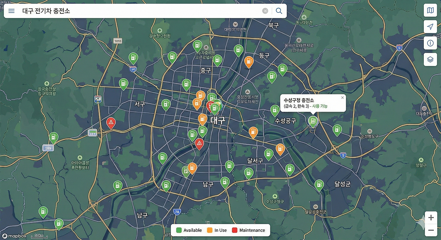
Task: Zoom in with the plus button
Action: click(x=431, y=218)
